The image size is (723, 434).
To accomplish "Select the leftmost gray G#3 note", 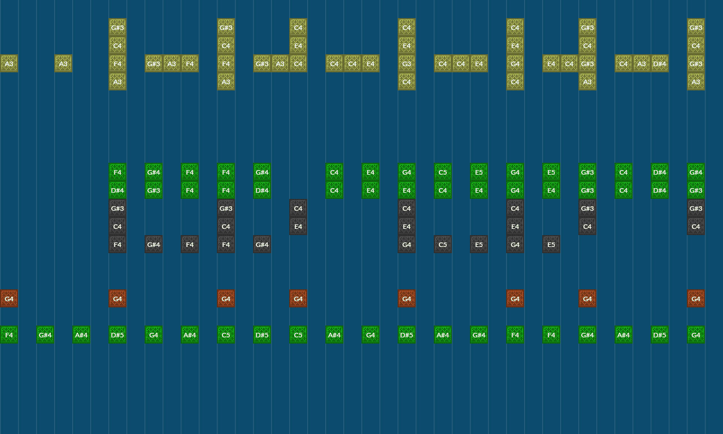I will click(117, 209).
